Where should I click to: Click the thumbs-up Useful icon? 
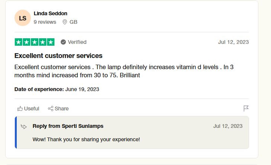pos(20,109)
